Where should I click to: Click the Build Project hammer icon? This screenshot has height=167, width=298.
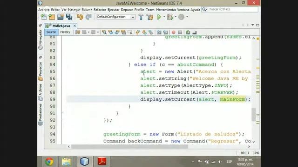click(x=141, y=17)
